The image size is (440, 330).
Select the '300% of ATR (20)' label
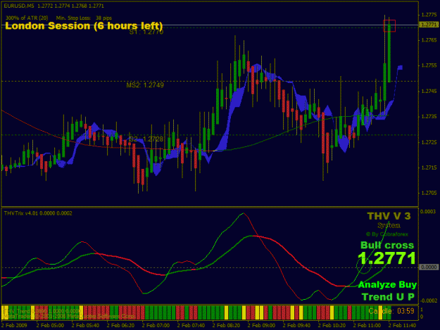click(27, 18)
